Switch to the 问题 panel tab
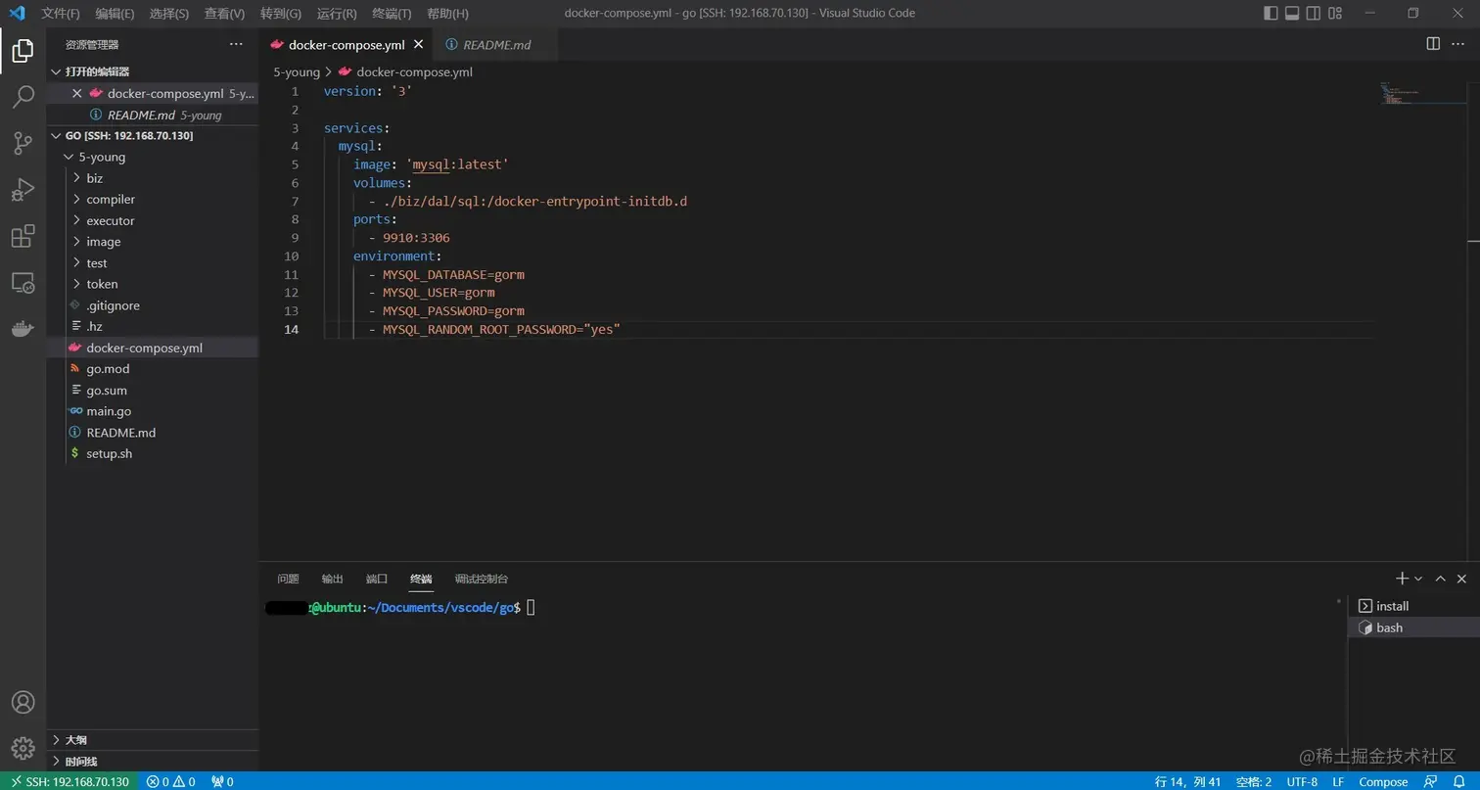 click(288, 579)
